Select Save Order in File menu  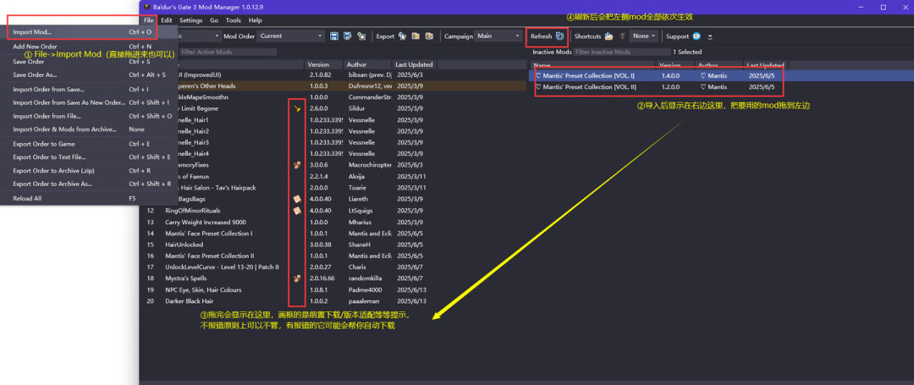coord(90,61)
